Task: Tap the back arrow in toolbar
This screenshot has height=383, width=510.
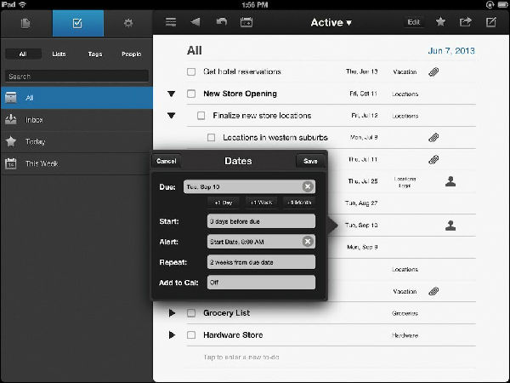Action: [196, 22]
